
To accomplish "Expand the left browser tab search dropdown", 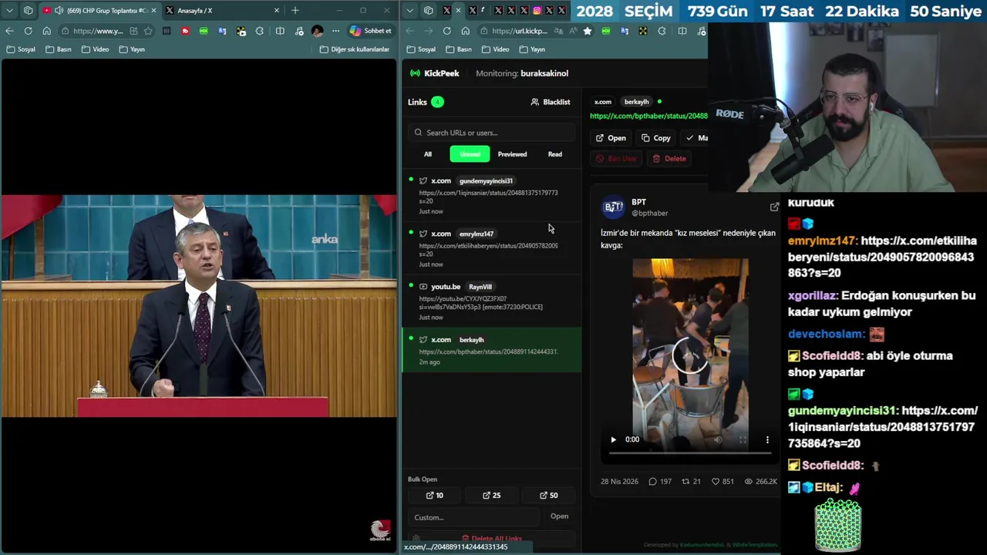I will (x=9, y=10).
